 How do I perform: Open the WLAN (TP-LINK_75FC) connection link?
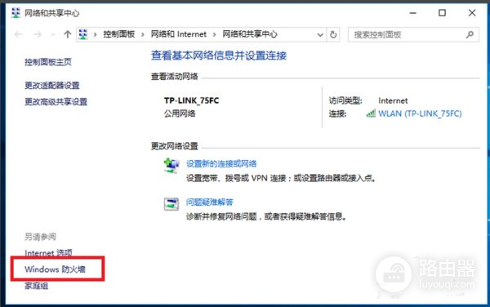pos(420,113)
